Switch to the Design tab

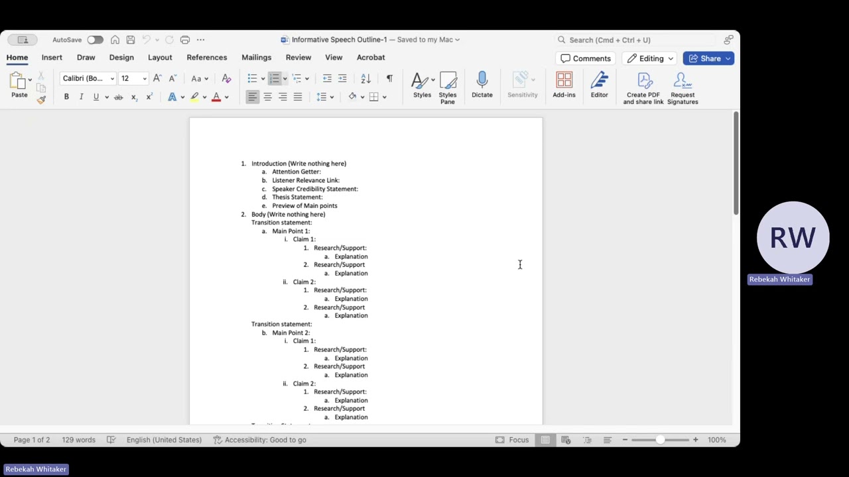(x=121, y=58)
